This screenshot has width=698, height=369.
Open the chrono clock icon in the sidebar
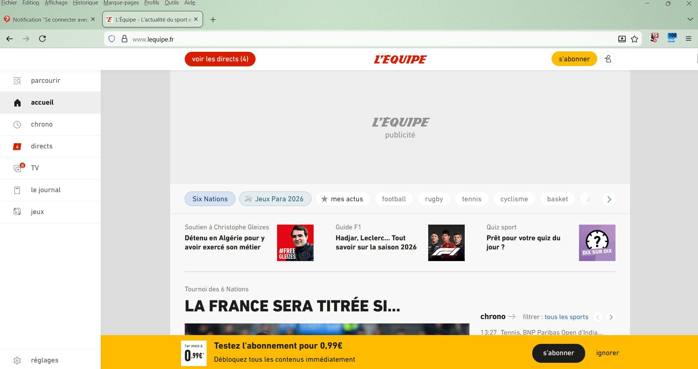coord(17,125)
